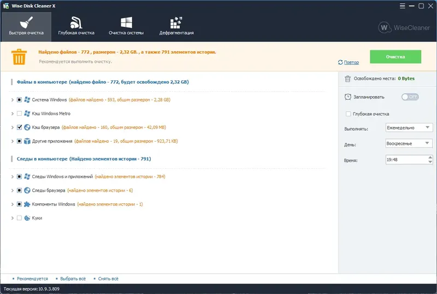Screen dimensions: 437x294
Task: Click the WiseCleaner logo
Action: [x=404, y=28]
